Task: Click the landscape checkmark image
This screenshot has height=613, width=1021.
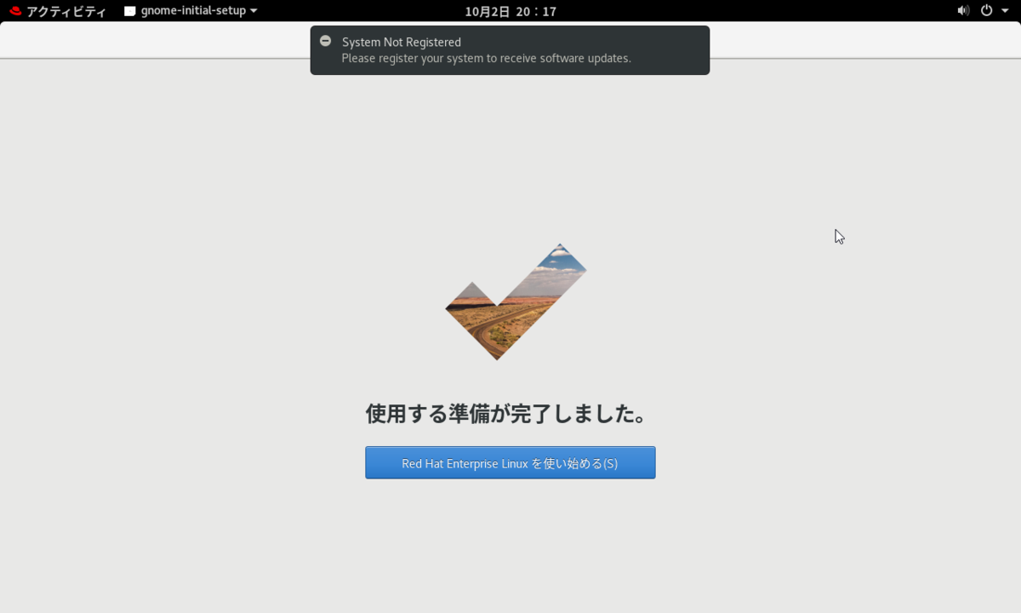Action: tap(516, 301)
